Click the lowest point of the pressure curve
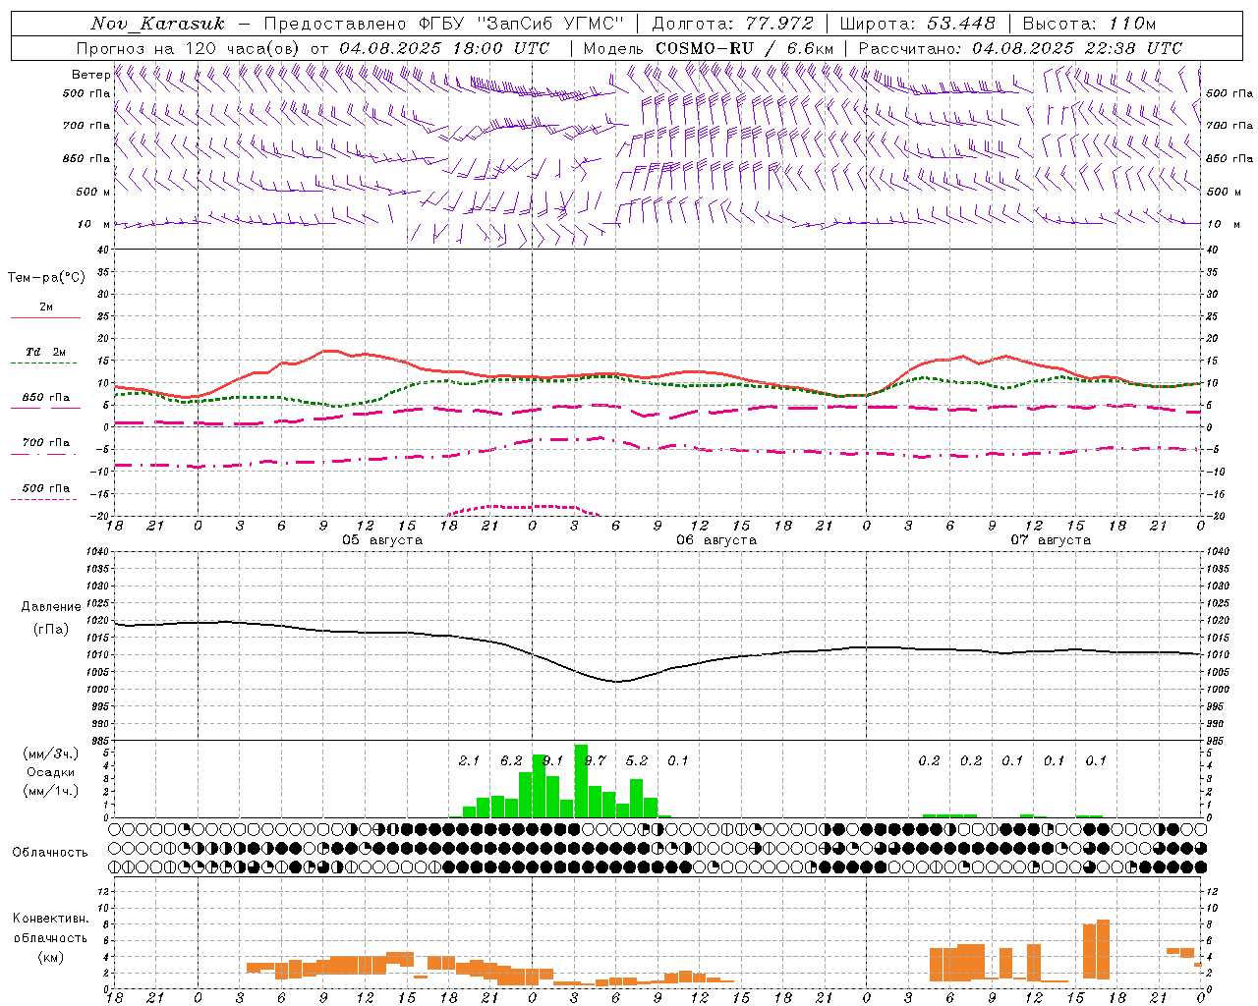 616,682
